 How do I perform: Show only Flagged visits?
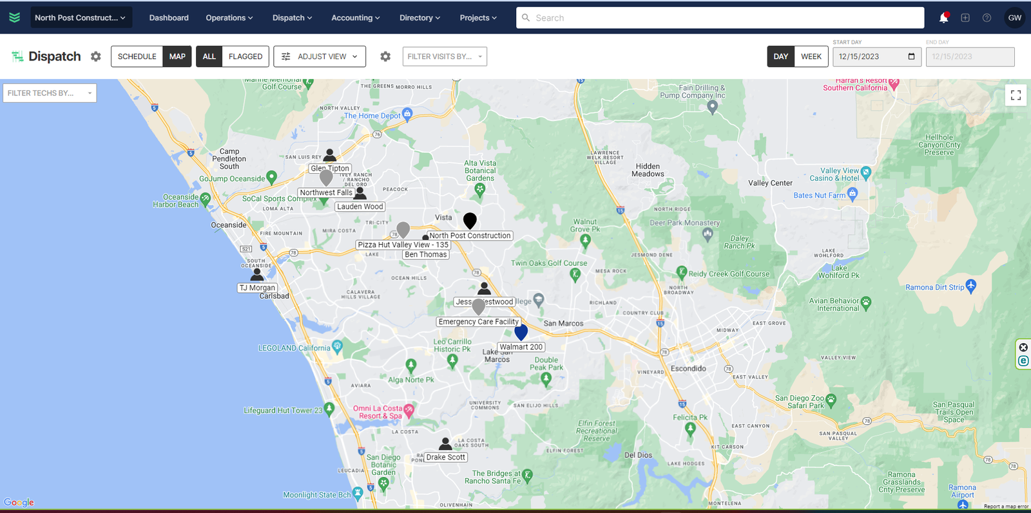tap(246, 57)
